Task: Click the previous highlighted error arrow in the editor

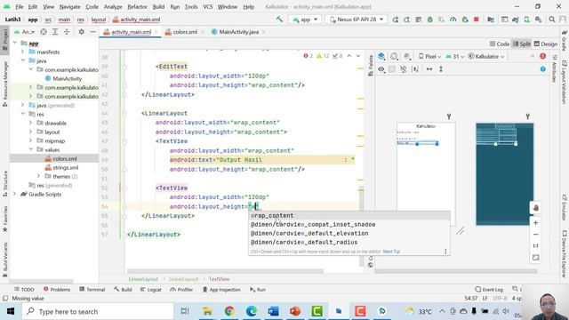Action: coord(349,56)
